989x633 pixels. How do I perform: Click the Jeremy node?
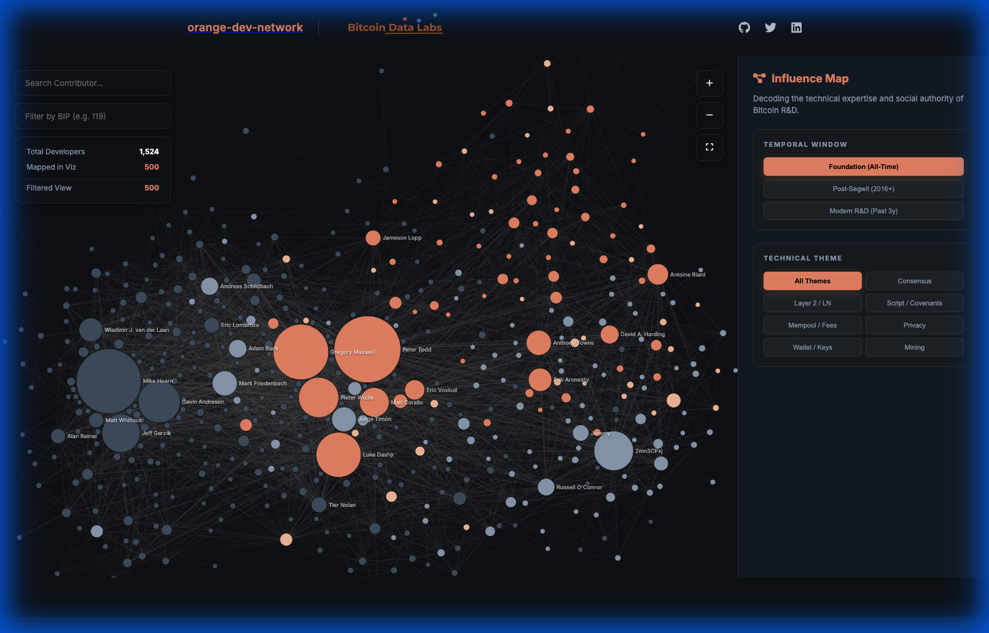pyautogui.click(x=580, y=433)
